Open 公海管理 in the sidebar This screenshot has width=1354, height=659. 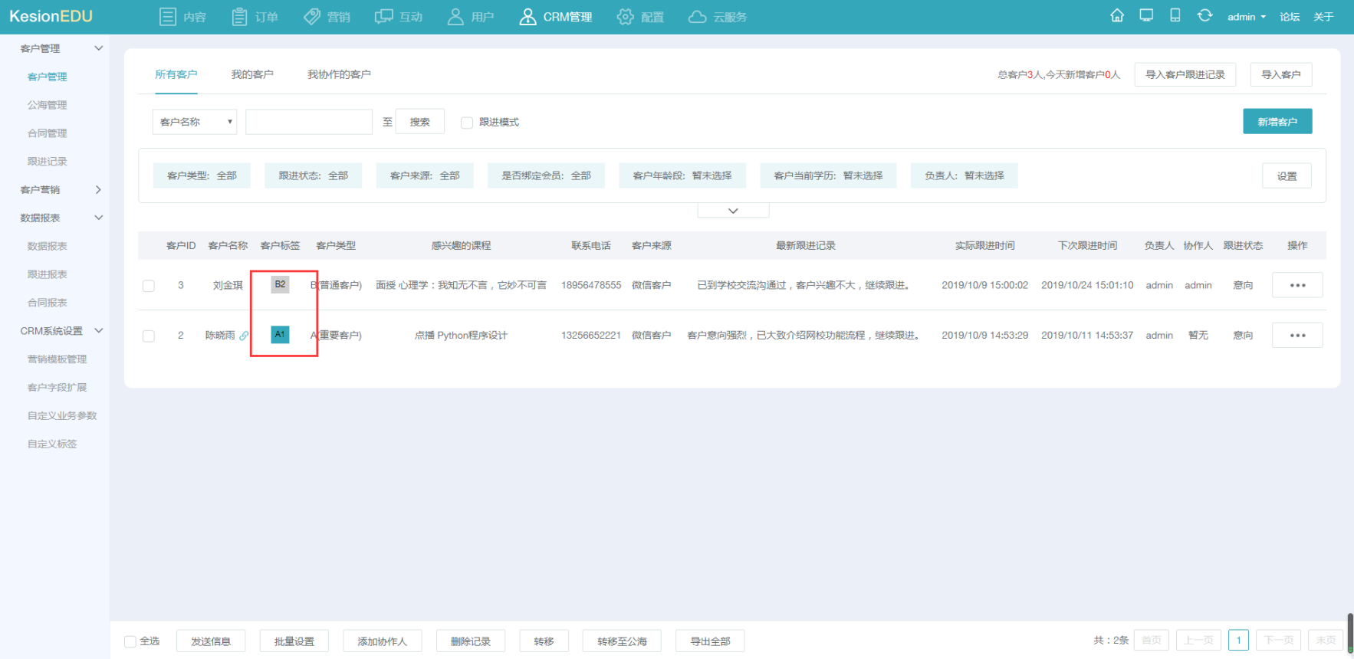click(x=48, y=105)
